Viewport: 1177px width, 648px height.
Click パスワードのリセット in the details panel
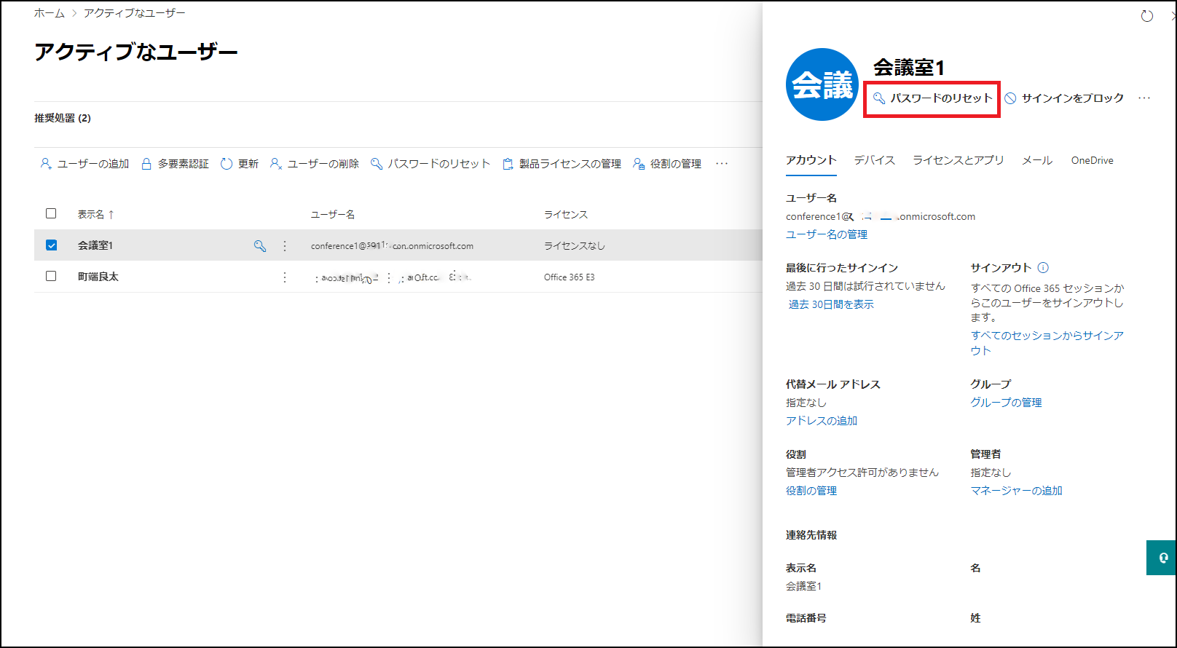pos(933,98)
